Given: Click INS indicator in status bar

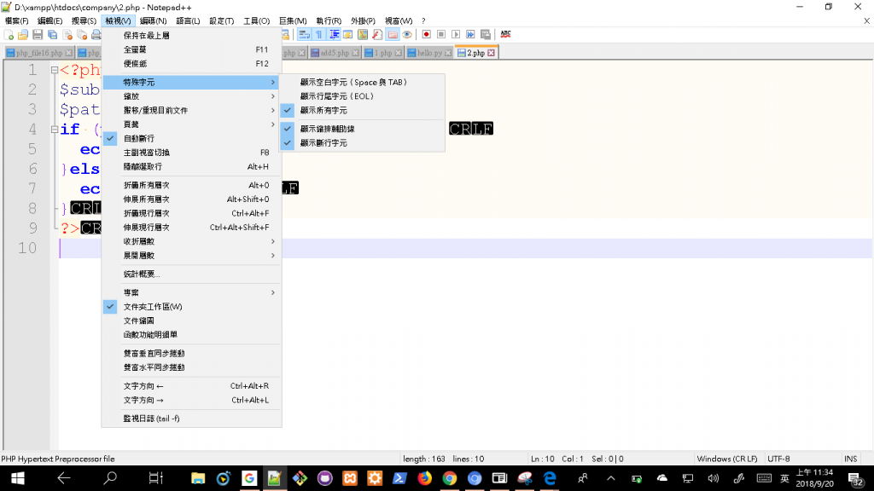Looking at the screenshot, I should [851, 459].
